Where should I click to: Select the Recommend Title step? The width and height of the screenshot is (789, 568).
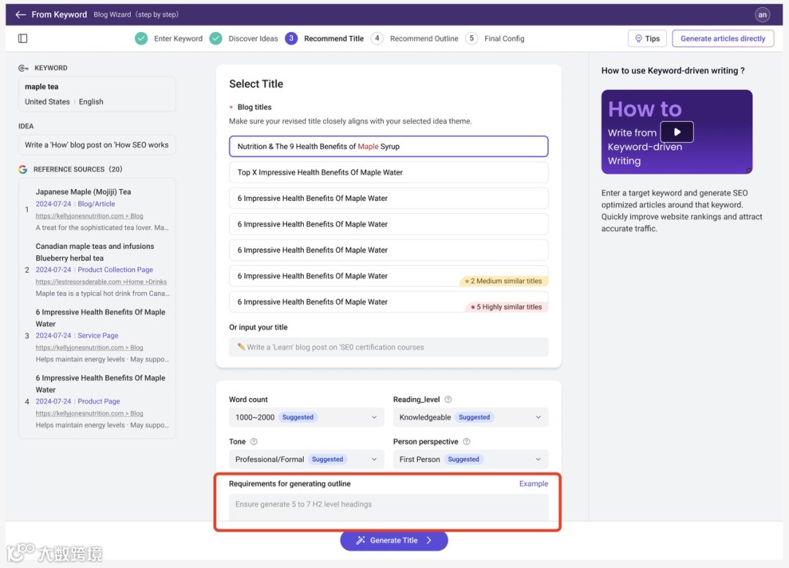334,39
